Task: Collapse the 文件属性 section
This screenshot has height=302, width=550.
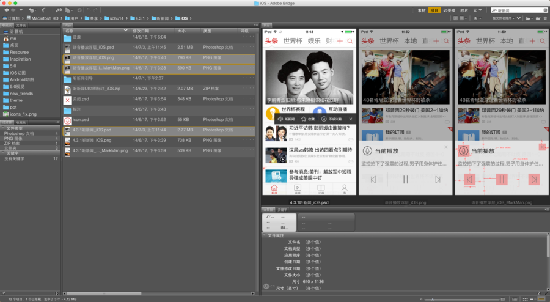Action: point(265,235)
